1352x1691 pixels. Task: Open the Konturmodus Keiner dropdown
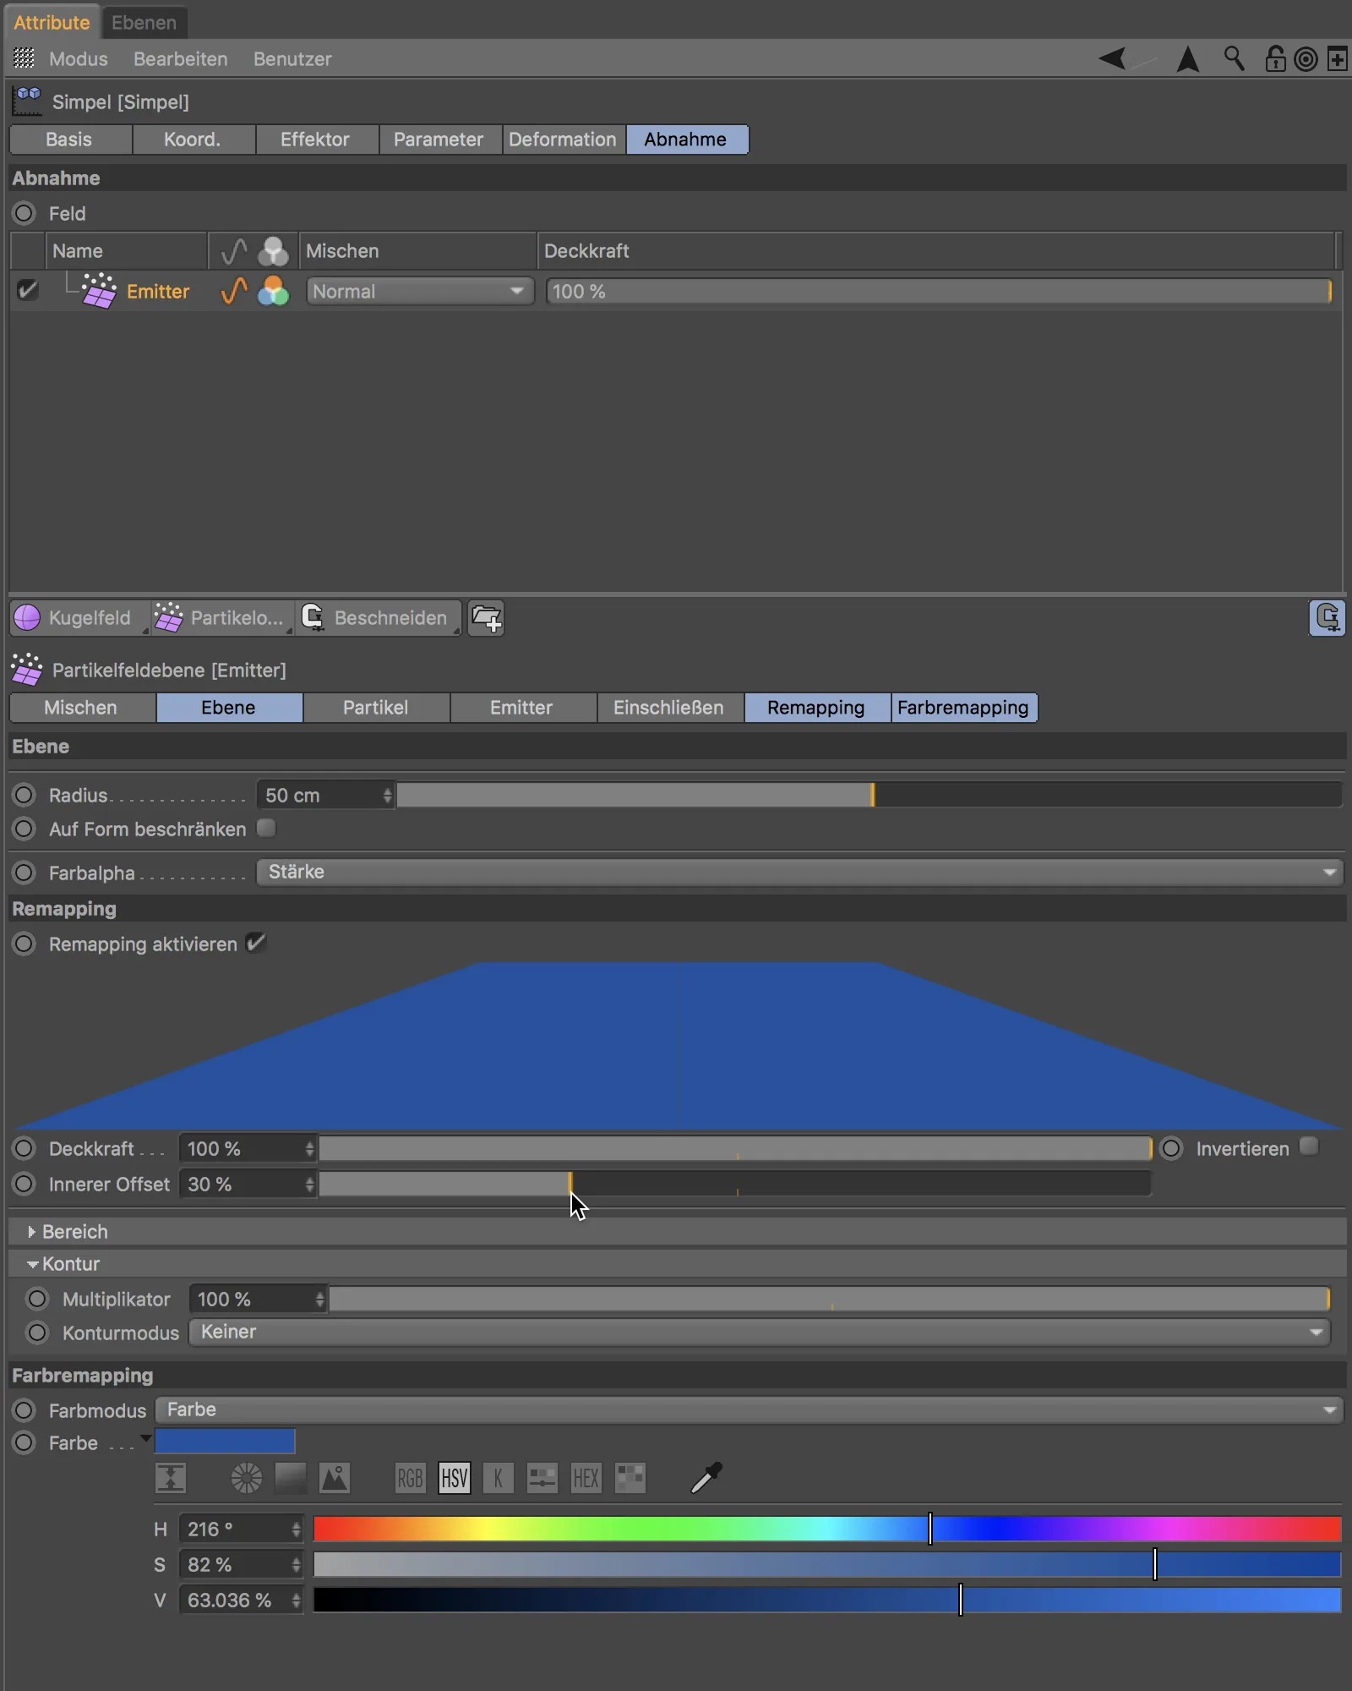pyautogui.click(x=760, y=1333)
